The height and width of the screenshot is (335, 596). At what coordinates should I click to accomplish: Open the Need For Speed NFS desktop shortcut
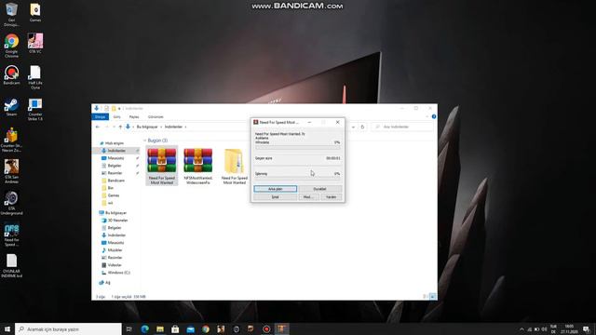[x=12, y=234]
